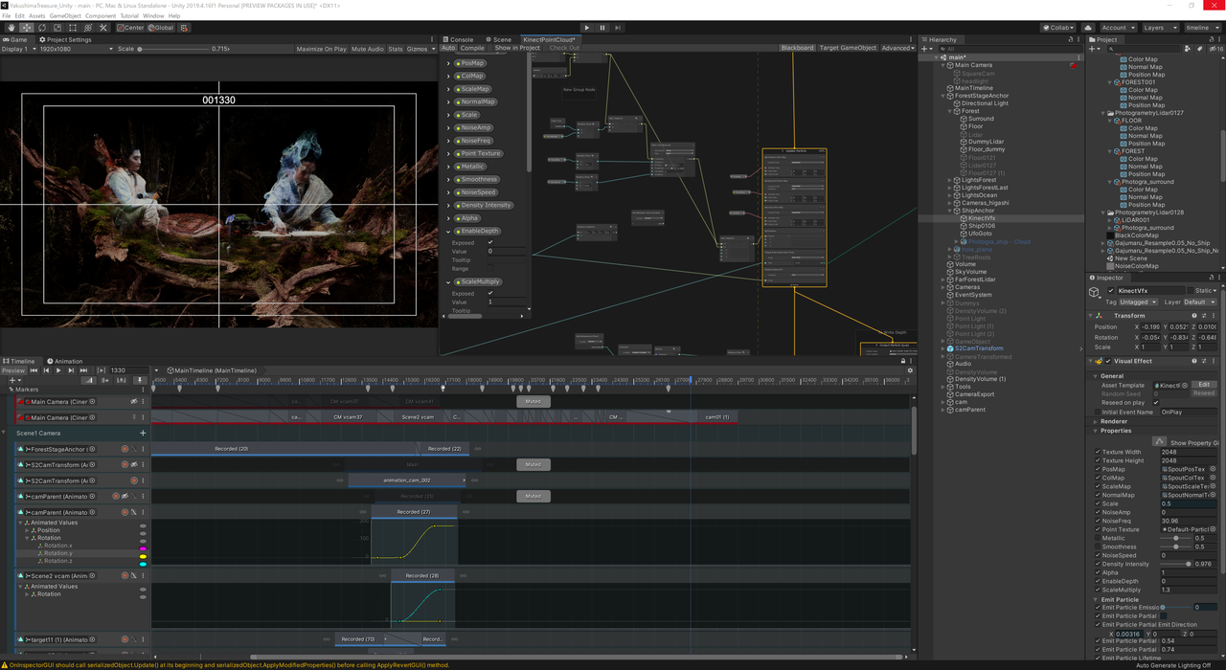Toggle the Static checkbox in Inspector
This screenshot has width=1226, height=670.
click(1191, 290)
